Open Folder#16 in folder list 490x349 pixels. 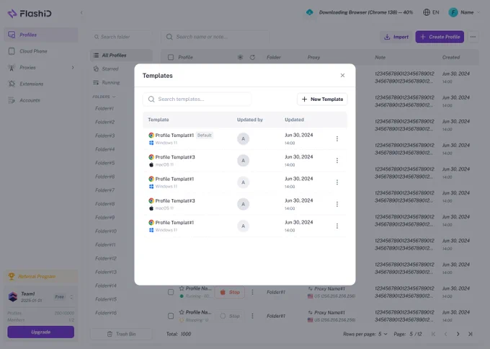106,313
